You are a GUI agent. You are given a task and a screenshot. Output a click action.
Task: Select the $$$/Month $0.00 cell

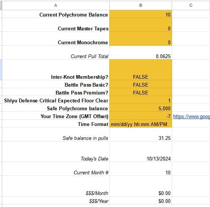click(x=141, y=186)
